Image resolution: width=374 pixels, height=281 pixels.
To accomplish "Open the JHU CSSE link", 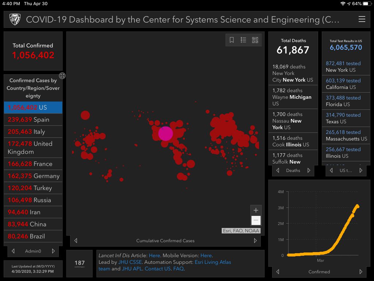I will coord(130,262).
